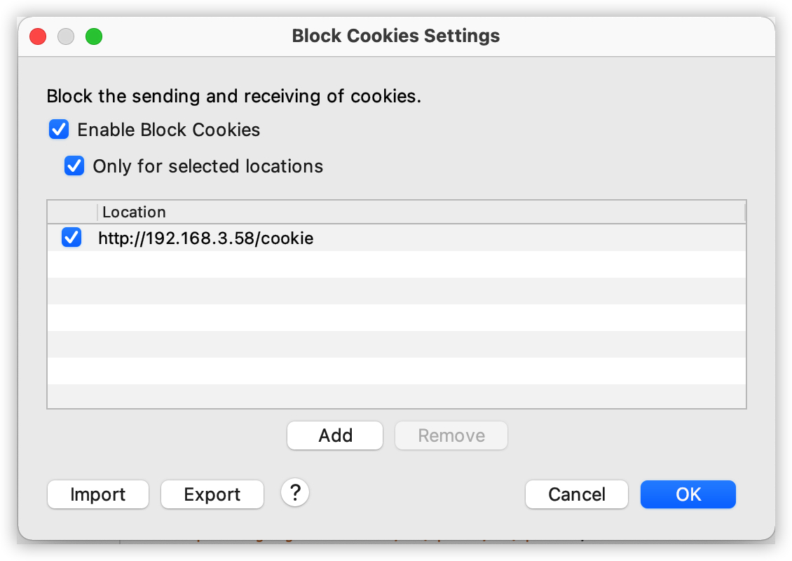
Task: Close the Block Cookies Settings window
Action: tap(38, 36)
